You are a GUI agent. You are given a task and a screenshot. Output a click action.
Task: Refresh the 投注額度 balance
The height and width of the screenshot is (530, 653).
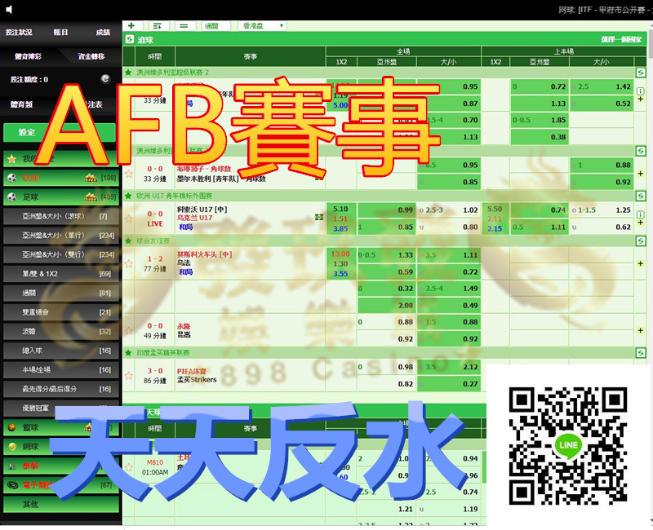[x=104, y=79]
